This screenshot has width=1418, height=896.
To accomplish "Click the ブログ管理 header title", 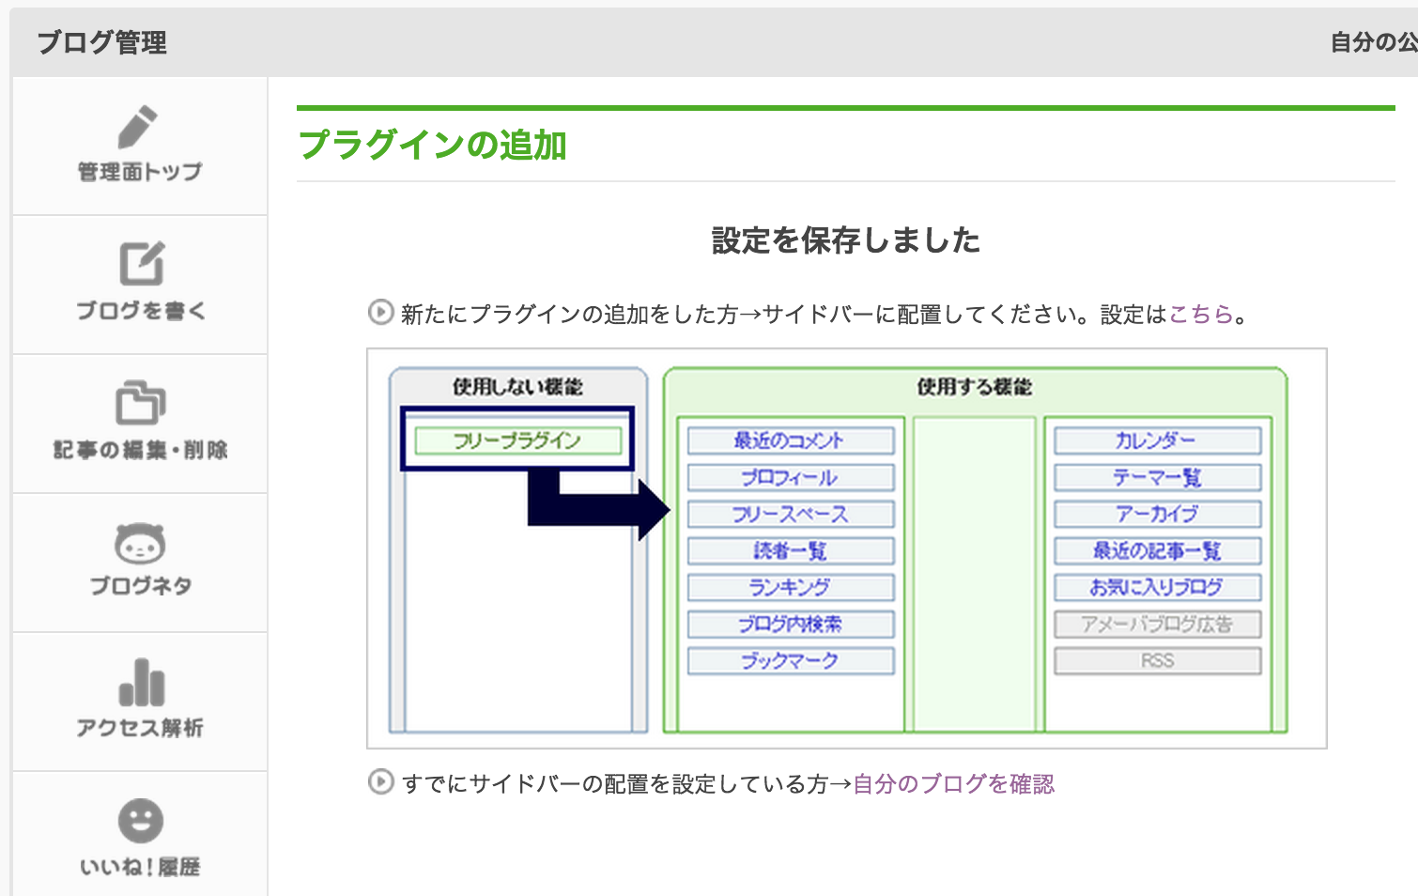I will coord(101,42).
